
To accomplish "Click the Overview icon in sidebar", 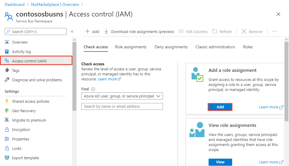I will pos(7,42).
